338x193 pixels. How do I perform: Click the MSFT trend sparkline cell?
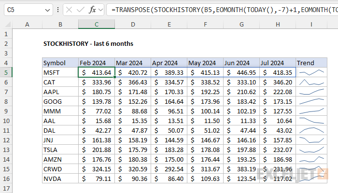[311, 72]
